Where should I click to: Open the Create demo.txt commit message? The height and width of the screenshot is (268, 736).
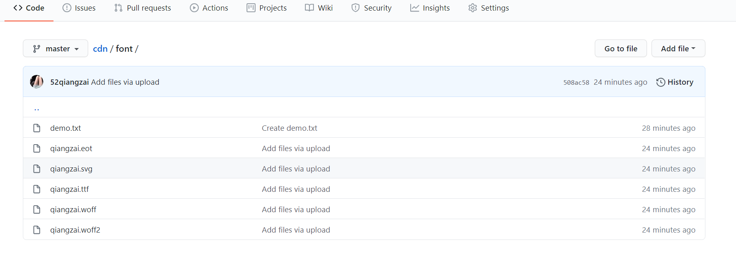[x=289, y=128]
